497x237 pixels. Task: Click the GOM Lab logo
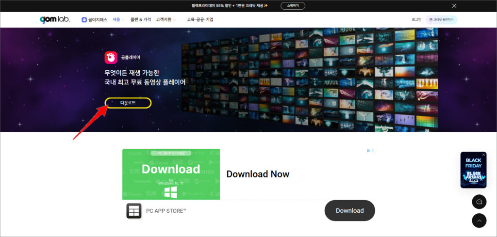coord(54,19)
